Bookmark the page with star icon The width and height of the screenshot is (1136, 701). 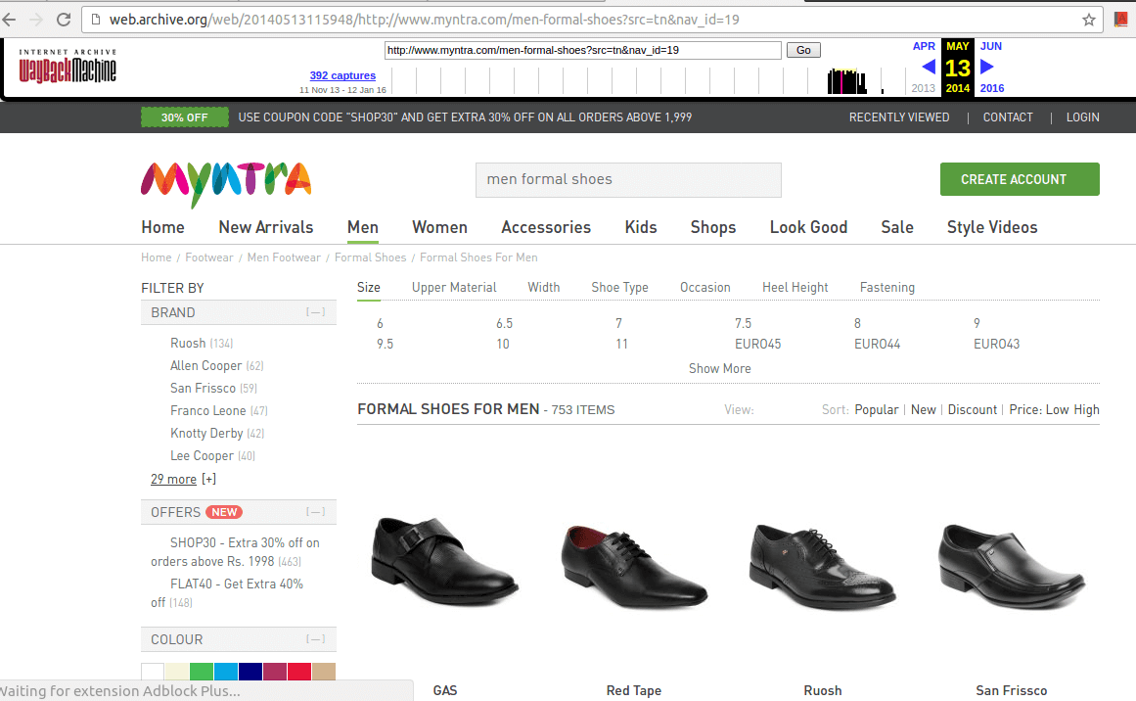[x=1088, y=20]
